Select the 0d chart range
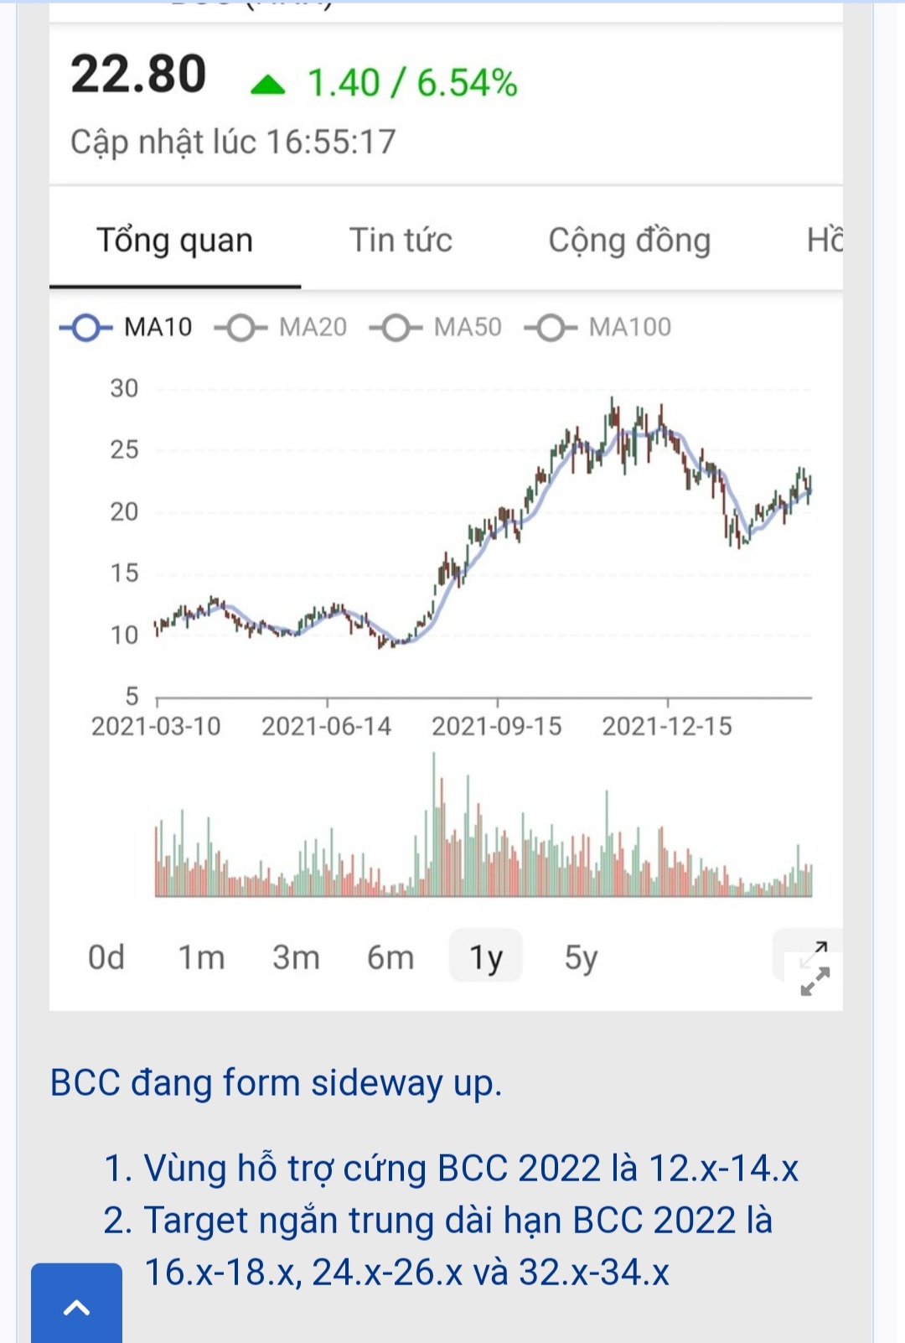Screen dimensions: 905x1343 (x=106, y=957)
